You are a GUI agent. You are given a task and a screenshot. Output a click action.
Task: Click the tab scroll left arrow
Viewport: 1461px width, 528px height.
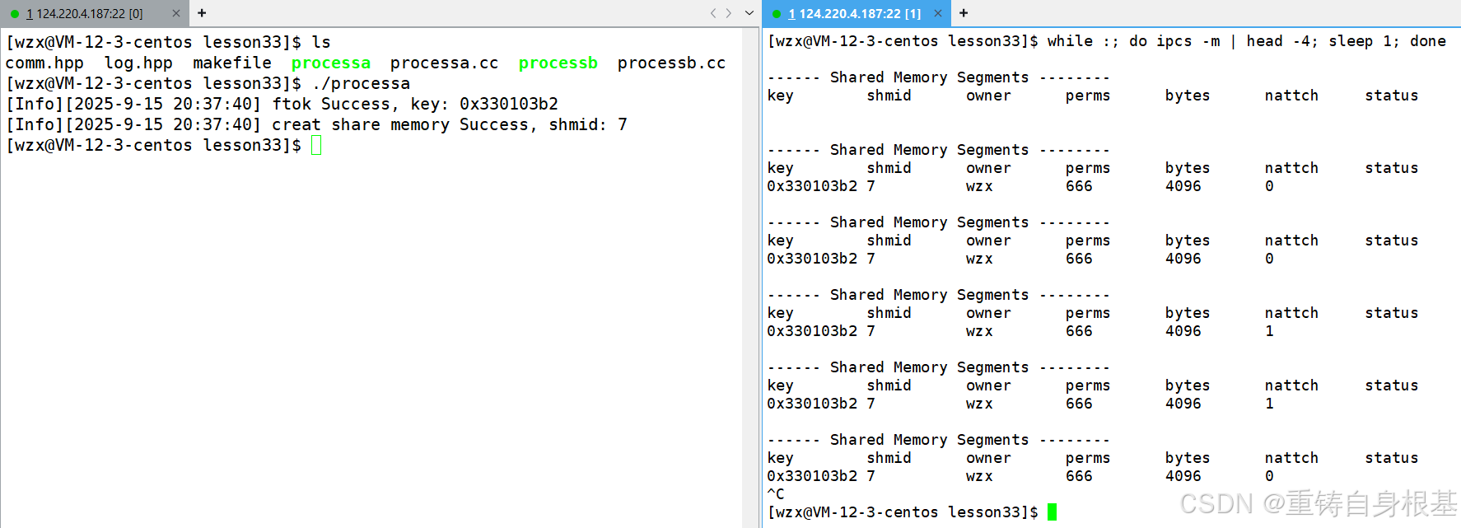pyautogui.click(x=713, y=13)
